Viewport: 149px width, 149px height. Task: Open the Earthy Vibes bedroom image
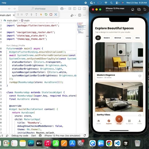pyautogui.click(x=119, y=97)
